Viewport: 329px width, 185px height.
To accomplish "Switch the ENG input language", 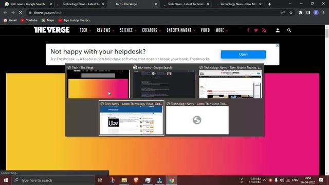I will pyautogui.click(x=295, y=180).
